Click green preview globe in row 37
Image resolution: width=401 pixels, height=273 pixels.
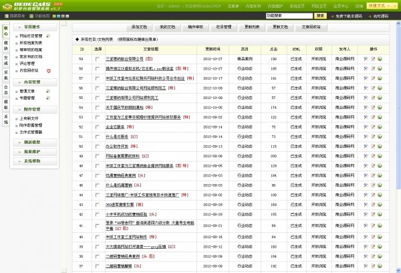click(x=380, y=266)
